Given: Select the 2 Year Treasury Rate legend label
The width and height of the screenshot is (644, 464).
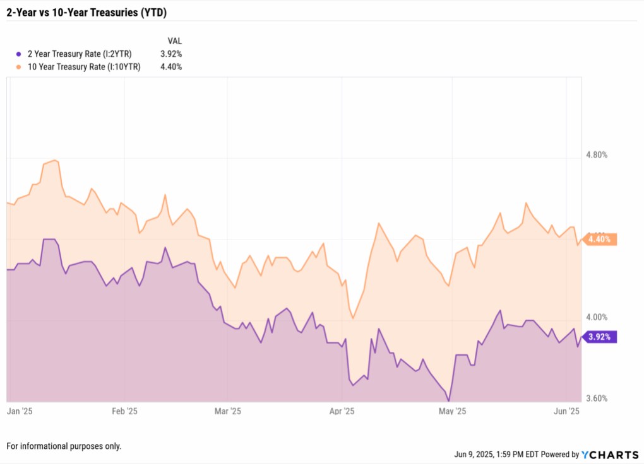Looking at the screenshot, I should (x=80, y=54).
